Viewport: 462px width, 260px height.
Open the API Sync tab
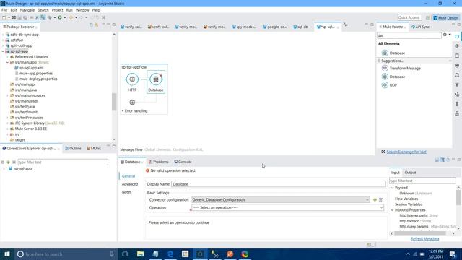coord(420,27)
